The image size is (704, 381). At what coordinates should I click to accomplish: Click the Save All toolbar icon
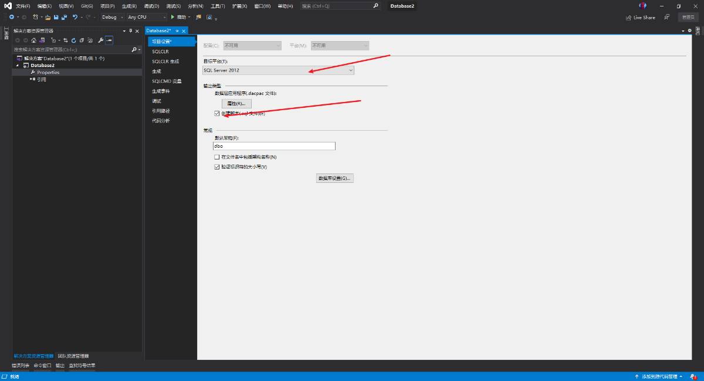coord(64,17)
